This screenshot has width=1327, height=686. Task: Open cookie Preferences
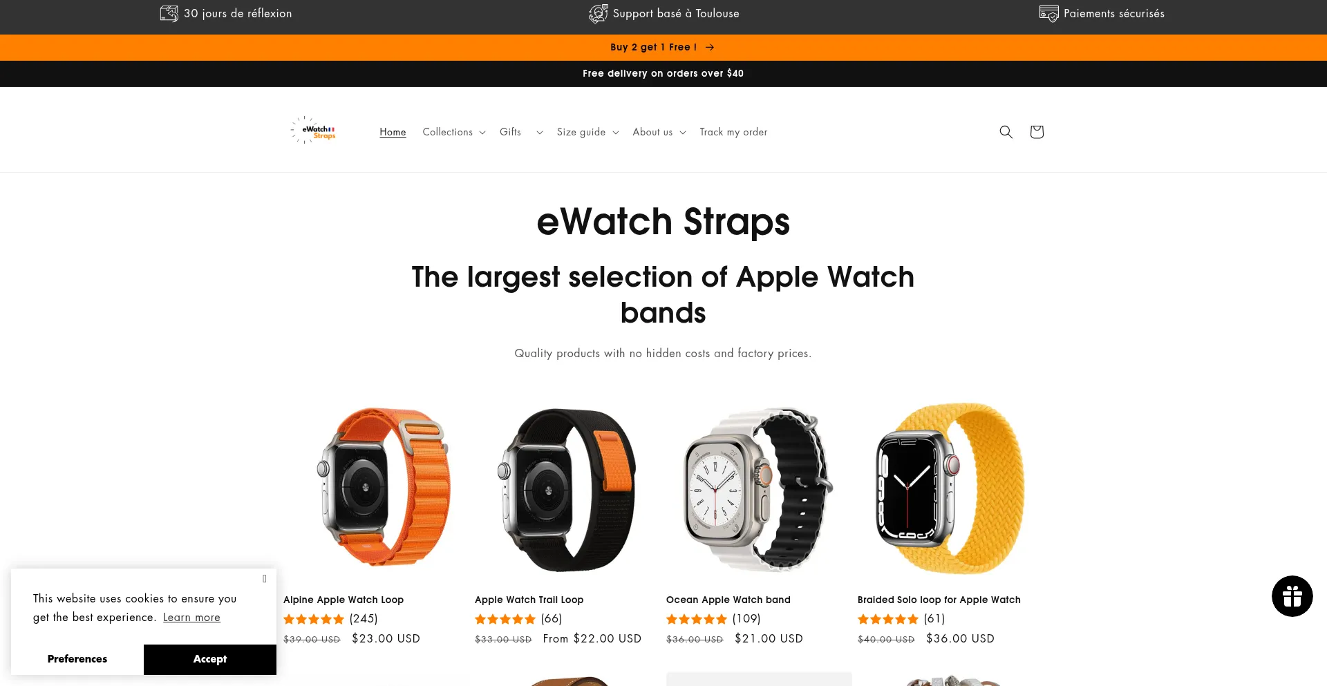pos(77,659)
